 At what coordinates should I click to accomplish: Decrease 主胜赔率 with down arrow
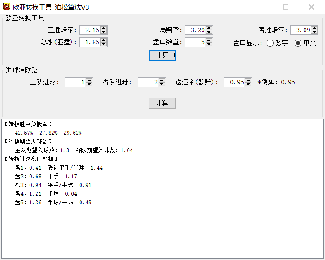[103, 32]
